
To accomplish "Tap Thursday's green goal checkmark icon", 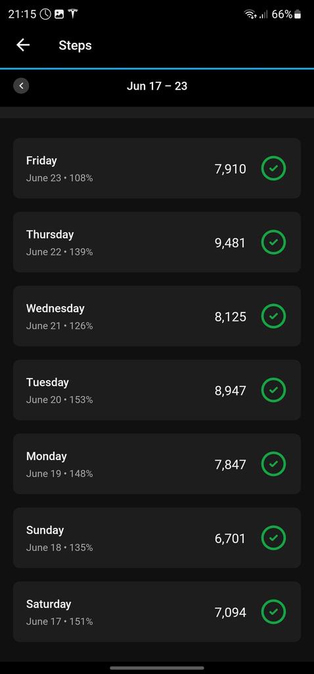I will [x=273, y=242].
